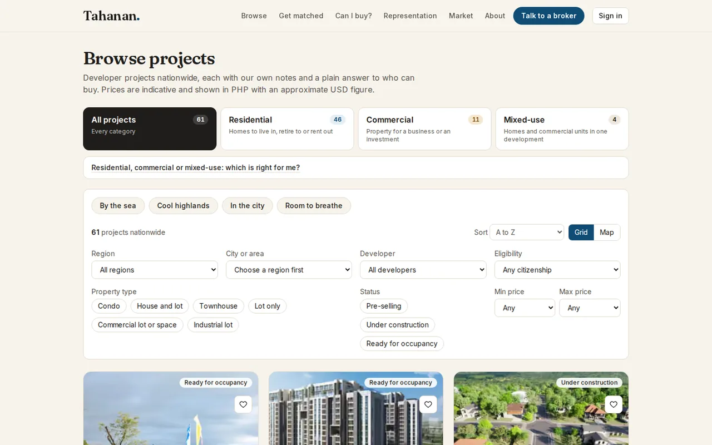
Task: Toggle the Condo property type
Action: pos(109,306)
